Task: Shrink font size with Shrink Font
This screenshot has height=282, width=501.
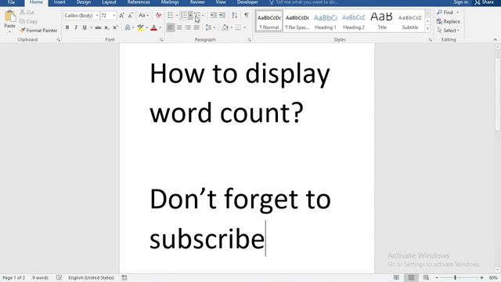Action: (131, 16)
